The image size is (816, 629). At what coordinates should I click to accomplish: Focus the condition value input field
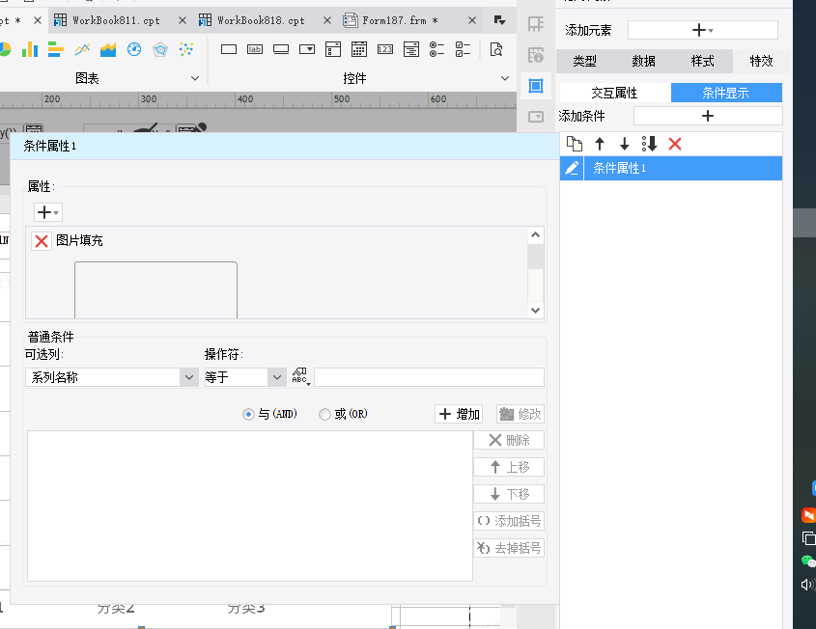pos(430,377)
